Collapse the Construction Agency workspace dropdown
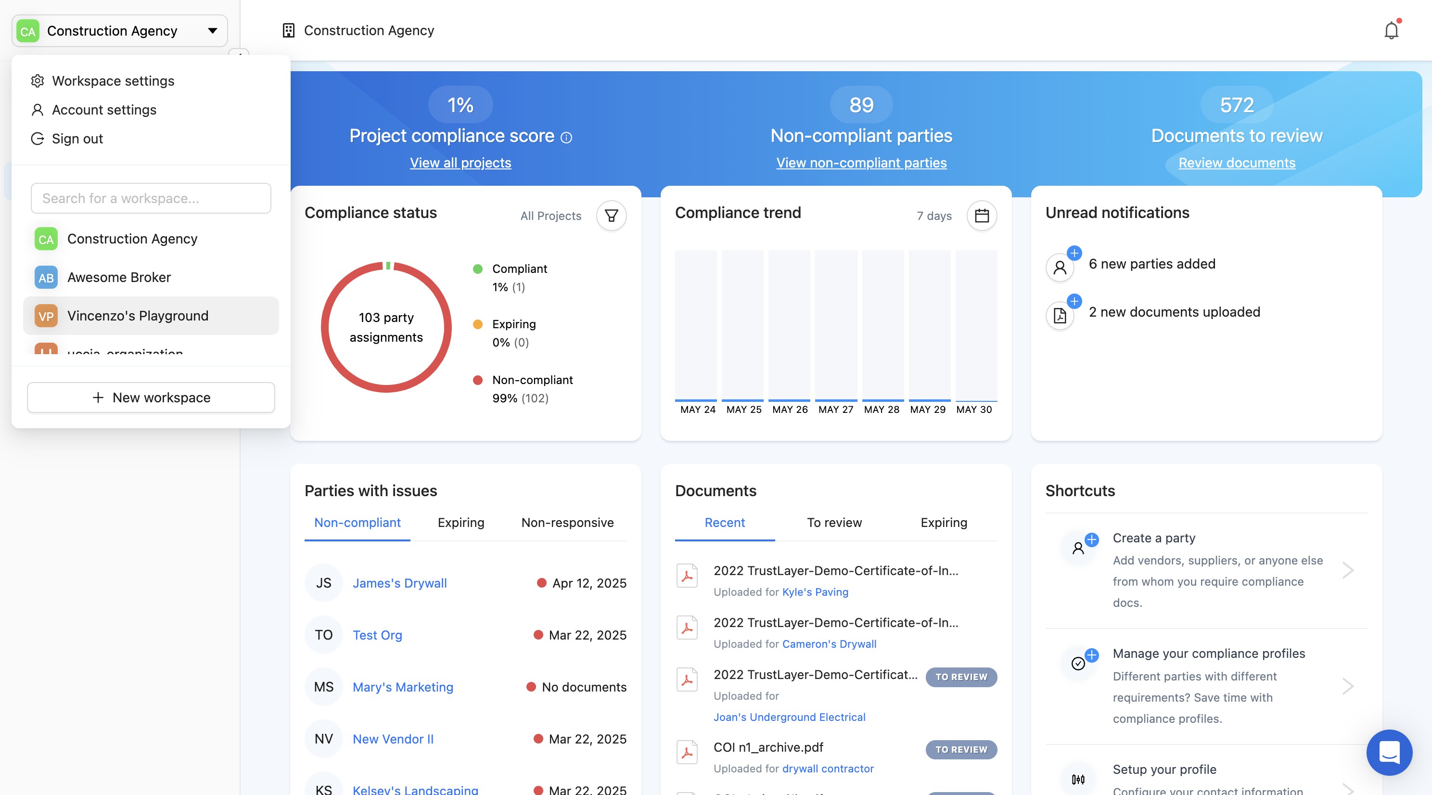The width and height of the screenshot is (1432, 795). pyautogui.click(x=212, y=31)
